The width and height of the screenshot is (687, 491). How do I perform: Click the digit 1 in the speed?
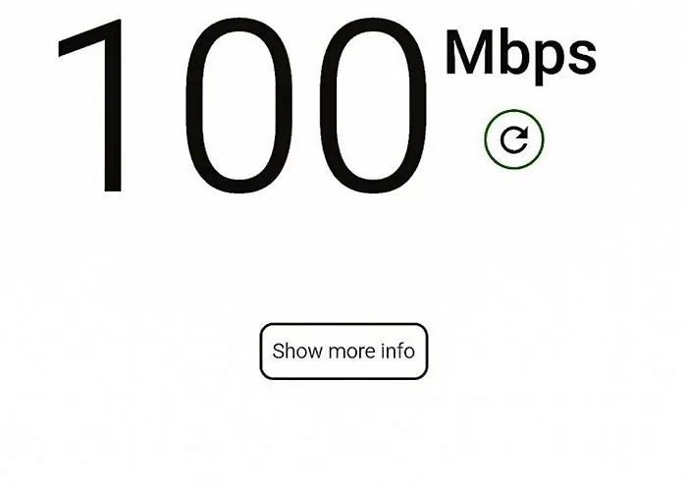[90, 106]
